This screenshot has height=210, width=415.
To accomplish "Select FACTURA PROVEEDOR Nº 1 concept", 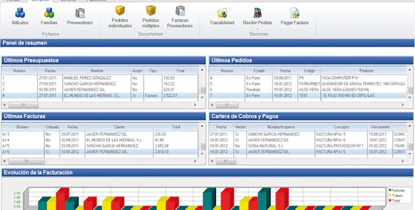I will click(340, 146).
